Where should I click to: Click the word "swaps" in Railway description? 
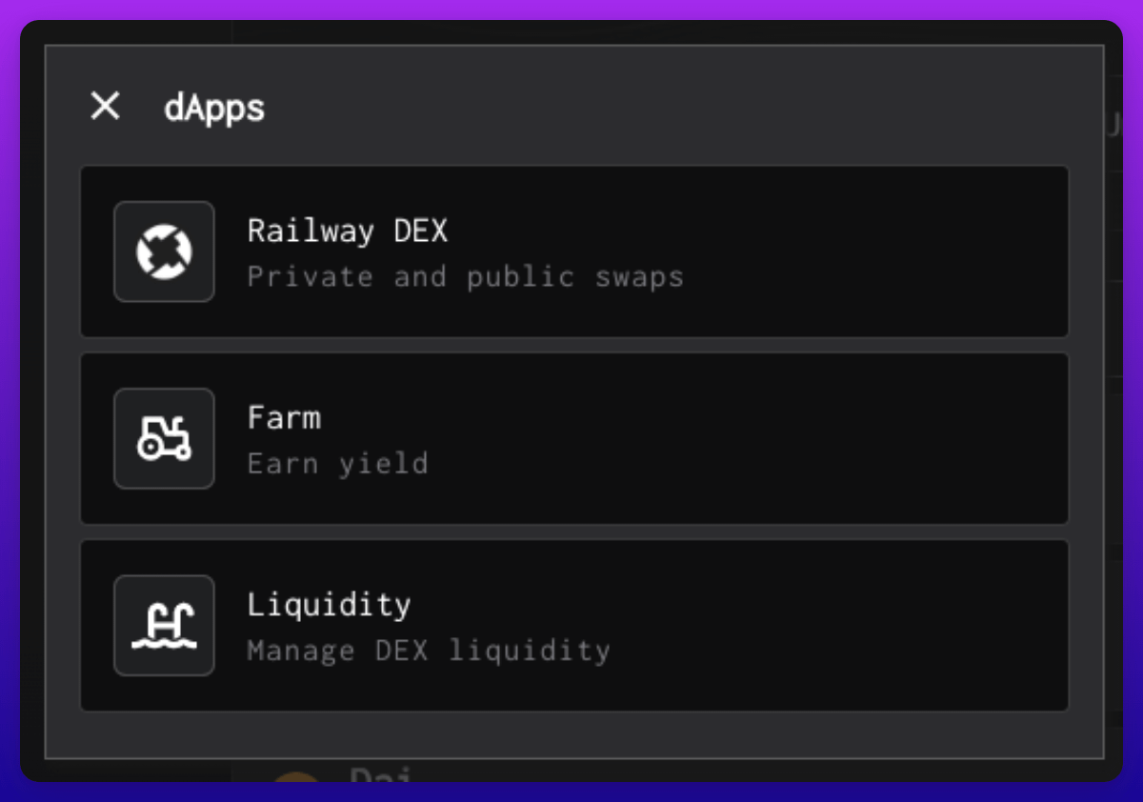pyautogui.click(x=639, y=277)
